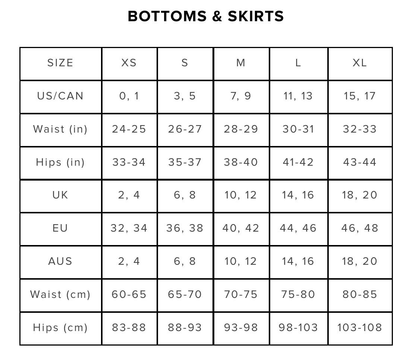Select the SIZE header cell
Image resolution: width=416 pixels, height=356 pixels.
[60, 64]
